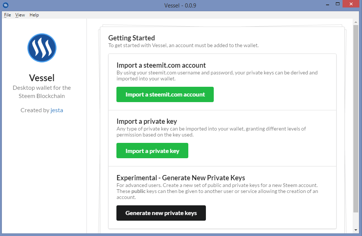Click the vertical scrollbar thumb
Image resolution: width=362 pixels, height=236 pixels.
point(356,119)
